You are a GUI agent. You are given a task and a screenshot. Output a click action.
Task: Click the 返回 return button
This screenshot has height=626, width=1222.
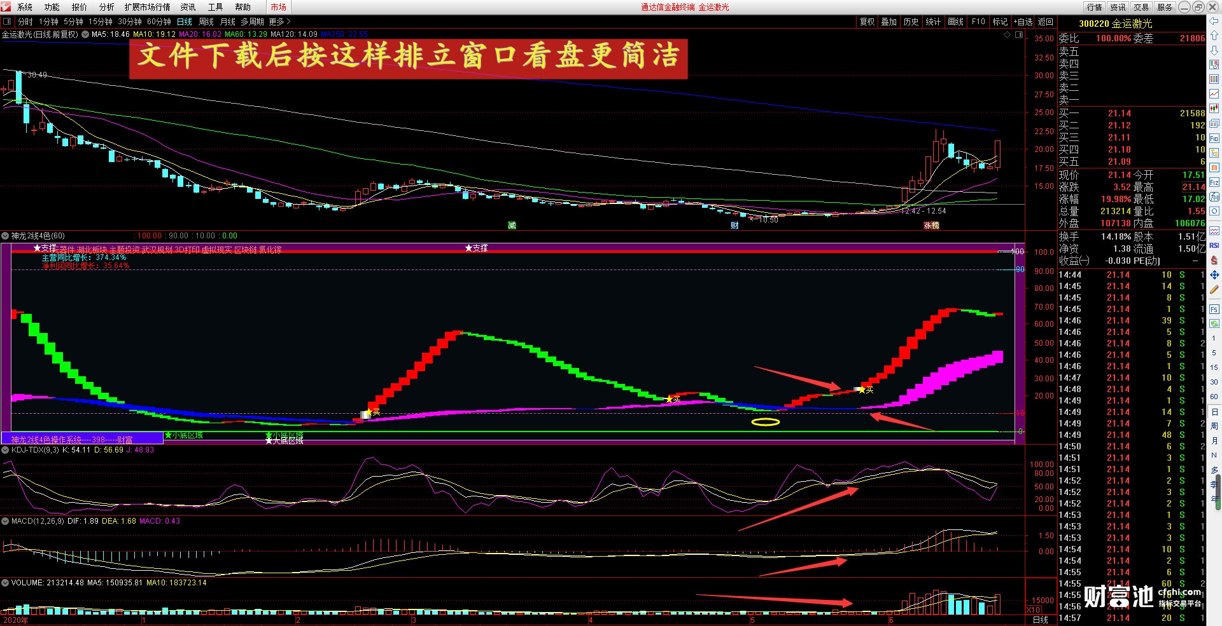[1046, 22]
